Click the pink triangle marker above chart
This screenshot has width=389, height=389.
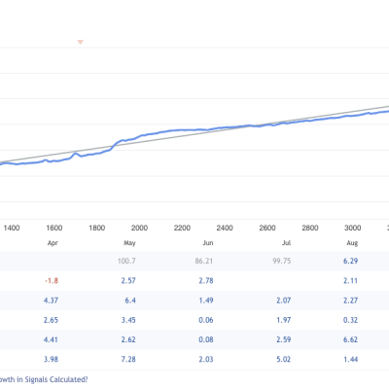[x=81, y=42]
